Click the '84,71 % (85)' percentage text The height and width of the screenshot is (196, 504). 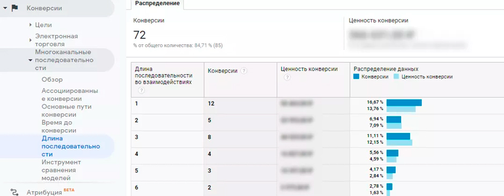pyautogui.click(x=208, y=46)
